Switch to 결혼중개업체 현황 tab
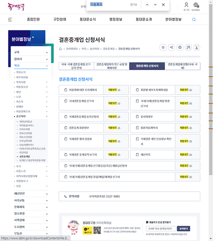Image resolution: width=213 pixels, height=241 pixels. 183,66
